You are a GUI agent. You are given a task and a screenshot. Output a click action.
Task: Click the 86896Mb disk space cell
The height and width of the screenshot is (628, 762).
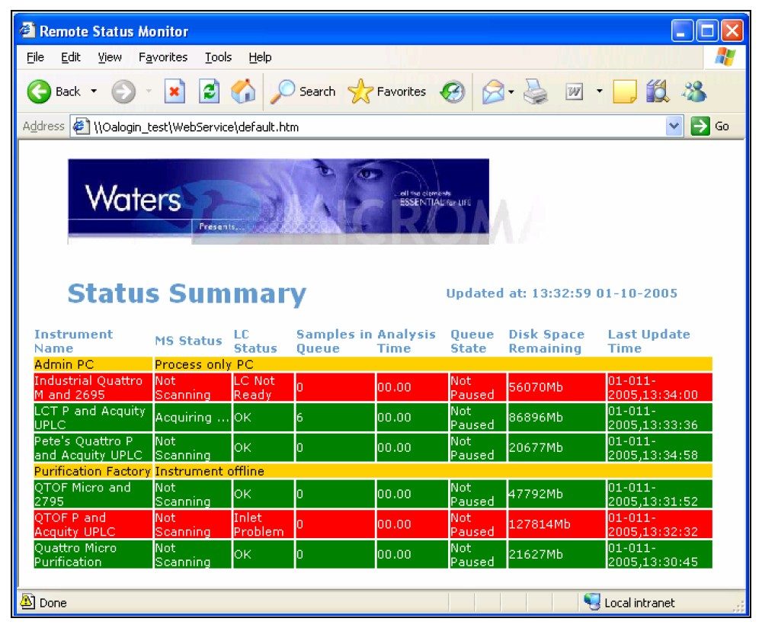(x=556, y=418)
